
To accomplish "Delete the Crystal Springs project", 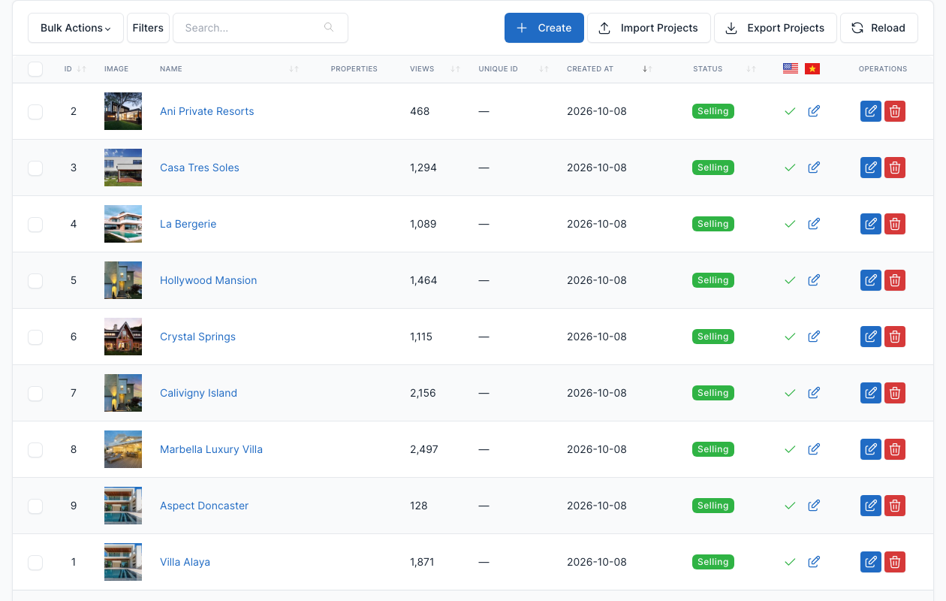I will (895, 337).
